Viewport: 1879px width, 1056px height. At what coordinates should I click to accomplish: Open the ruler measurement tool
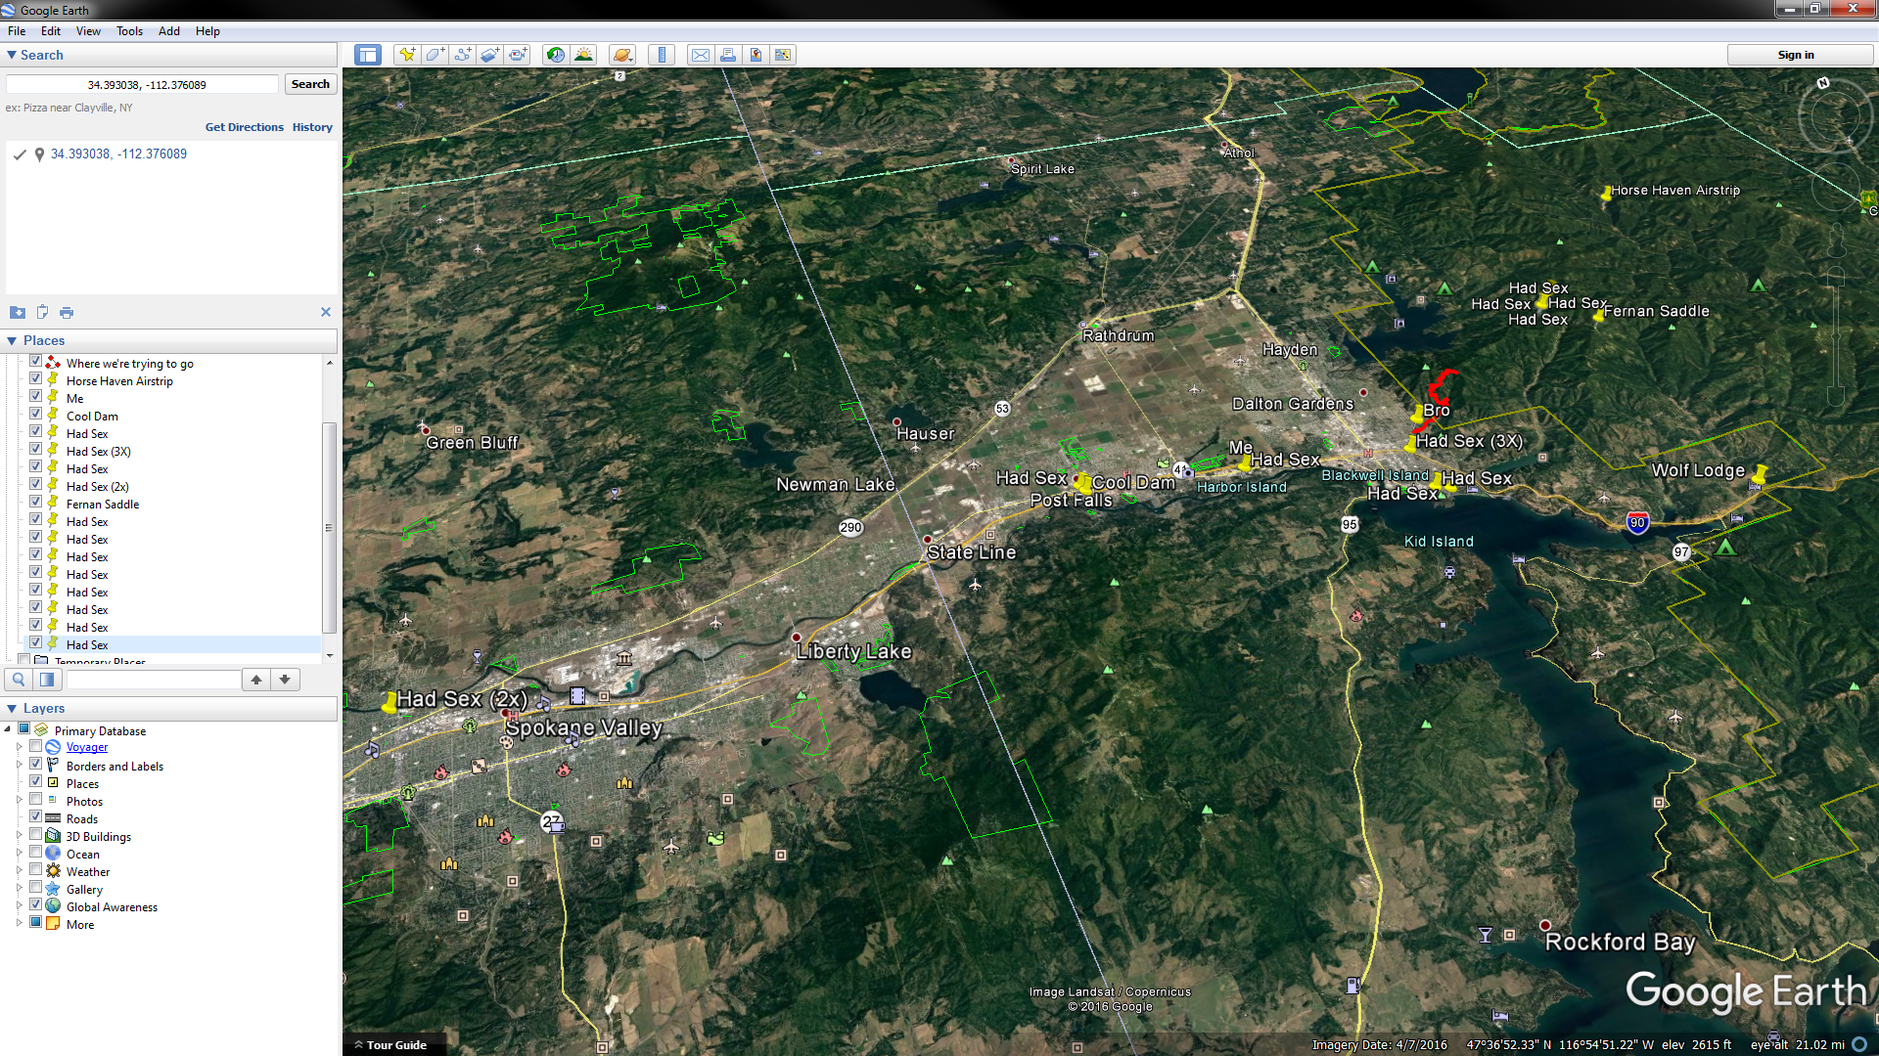662,55
